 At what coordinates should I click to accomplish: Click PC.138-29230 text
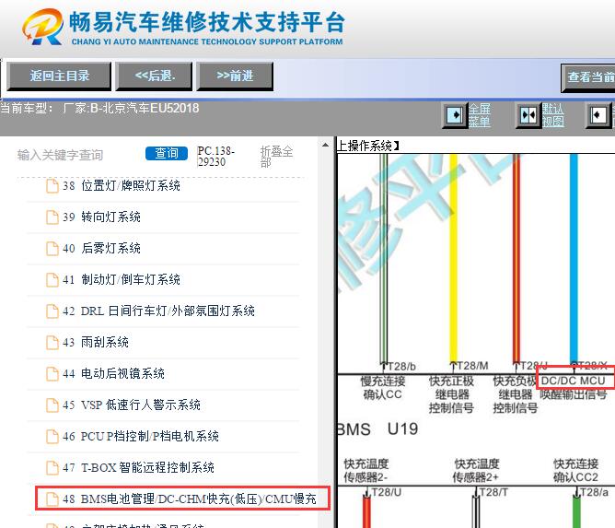tap(215, 157)
